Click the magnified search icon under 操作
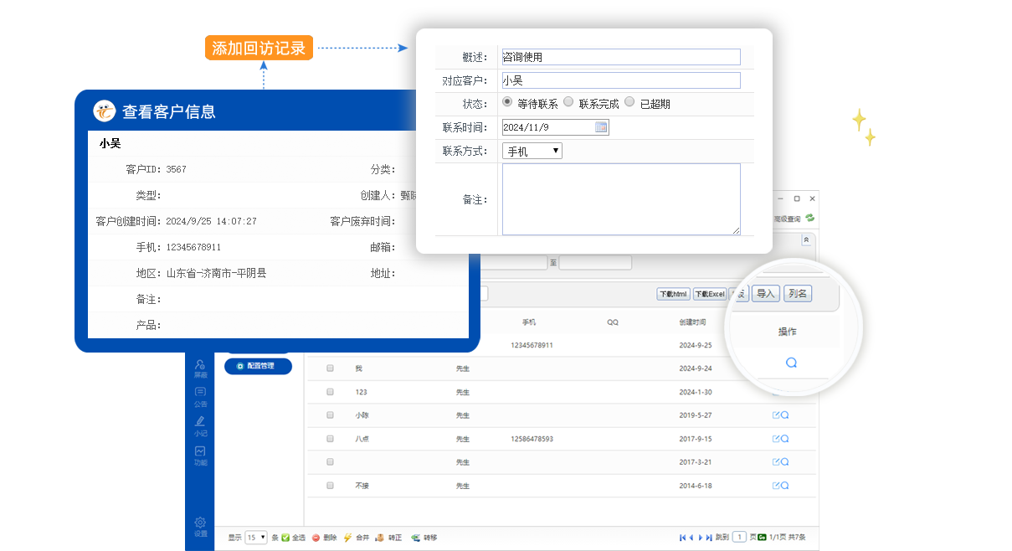Viewport: 1012px width, 551px height. pyautogui.click(x=790, y=363)
